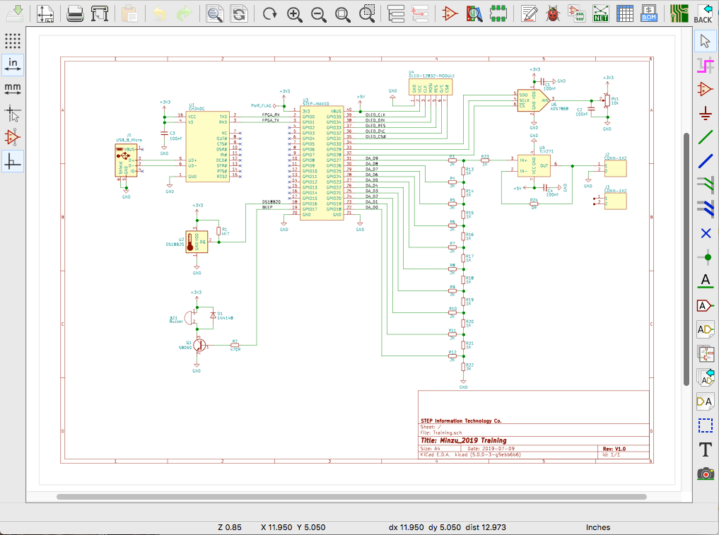Annotate schematic symbols
This screenshot has height=535, width=719.
pyautogui.click(x=529, y=13)
